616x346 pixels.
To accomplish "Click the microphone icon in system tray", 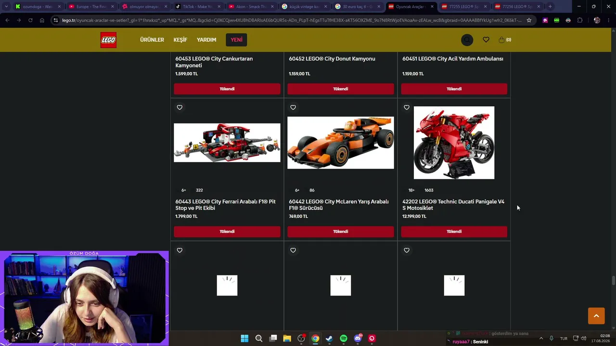I will coord(552,338).
